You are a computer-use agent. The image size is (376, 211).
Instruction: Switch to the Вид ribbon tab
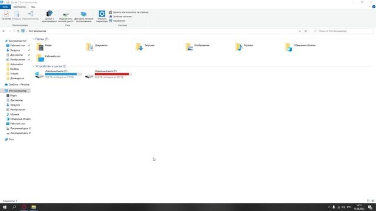tap(33, 6)
